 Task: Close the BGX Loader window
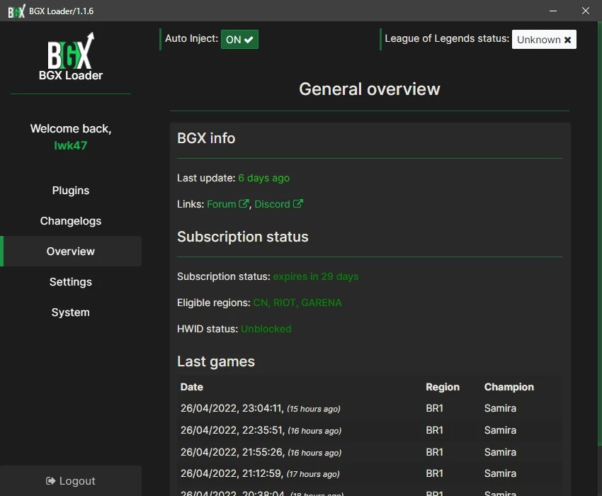(586, 11)
